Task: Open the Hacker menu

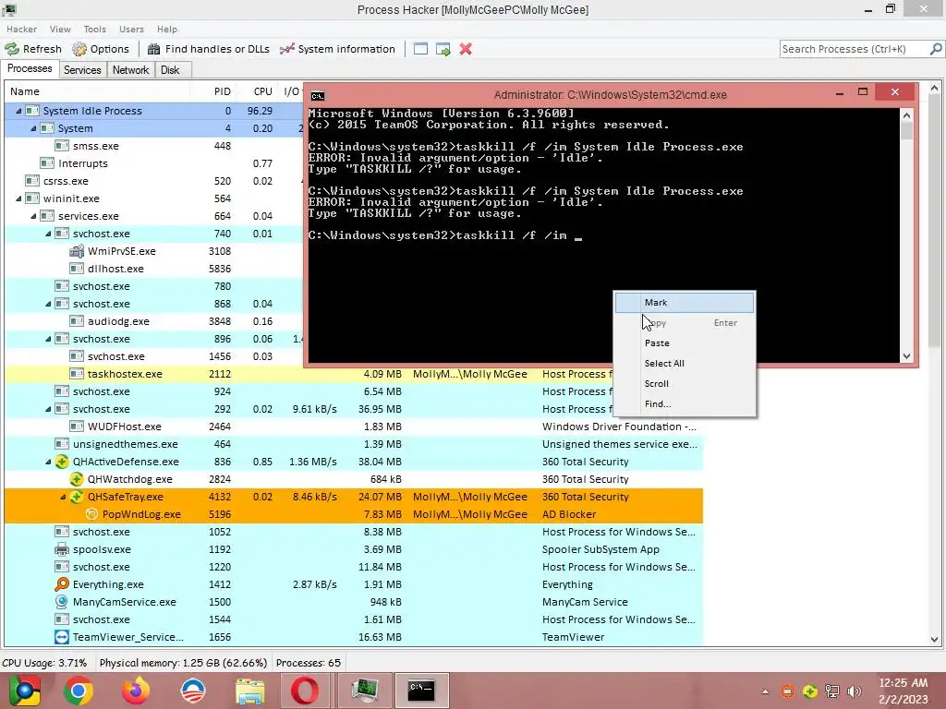Action: (x=22, y=29)
